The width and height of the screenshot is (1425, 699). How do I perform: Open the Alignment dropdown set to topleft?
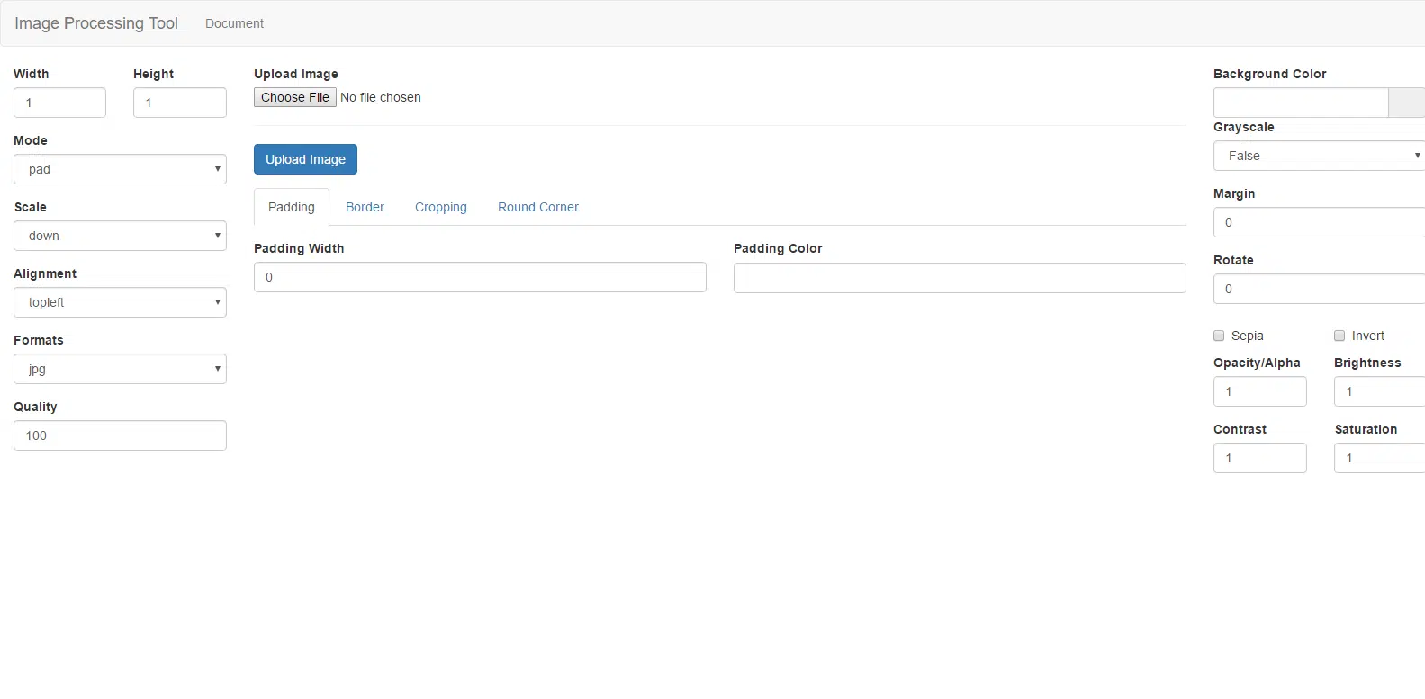pos(120,302)
